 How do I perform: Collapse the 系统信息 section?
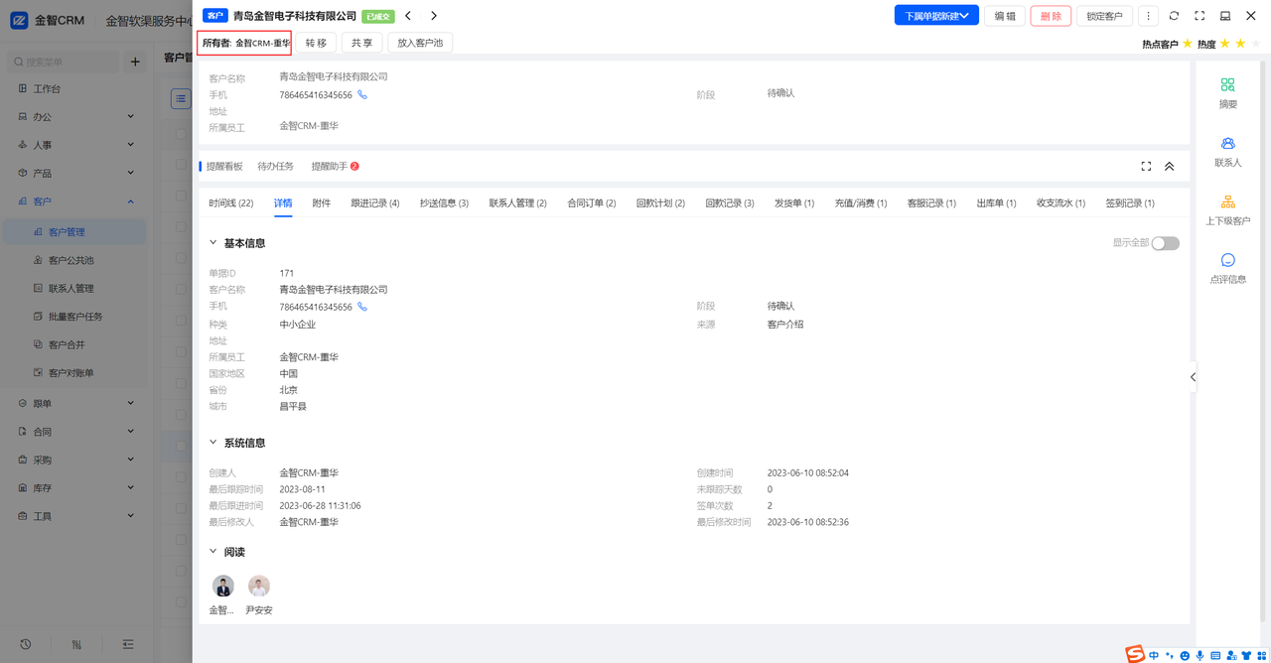213,443
